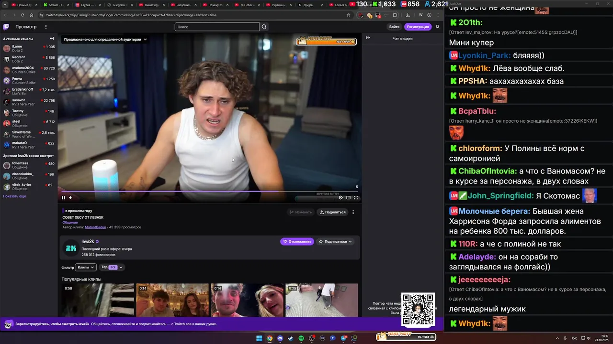The width and height of the screenshot is (613, 344).
Task: Open Steam from the taskbar
Action: (x=291, y=338)
